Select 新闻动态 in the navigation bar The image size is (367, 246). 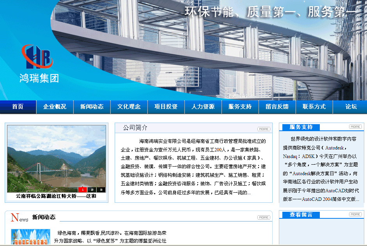pyautogui.click(x=92, y=107)
